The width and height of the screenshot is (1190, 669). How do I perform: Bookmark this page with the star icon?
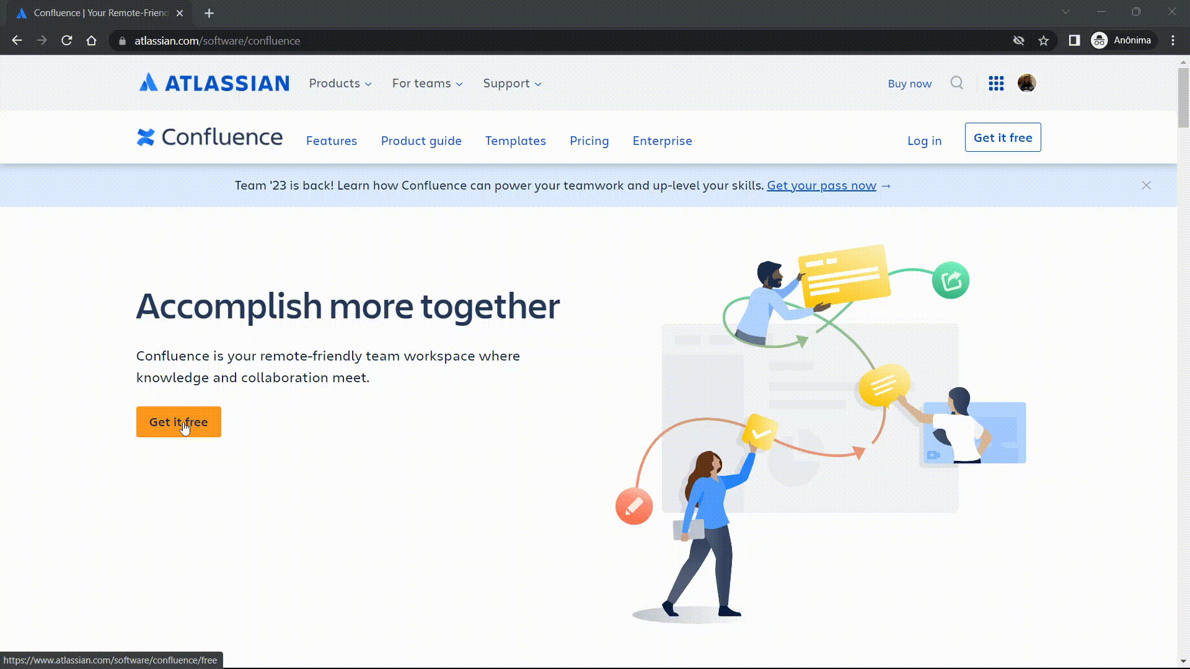tap(1044, 40)
